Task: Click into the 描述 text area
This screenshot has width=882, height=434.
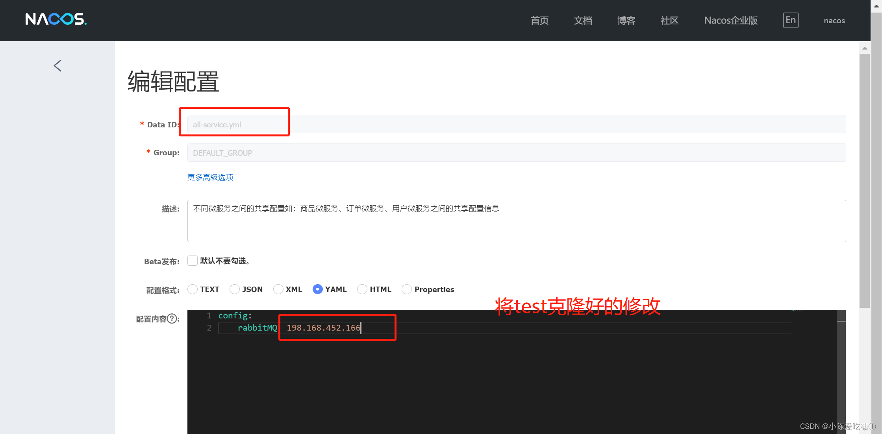Action: 517,221
